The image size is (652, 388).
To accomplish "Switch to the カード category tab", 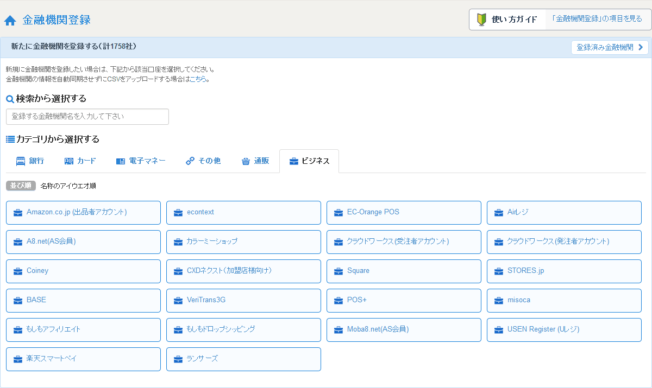I will coord(80,161).
